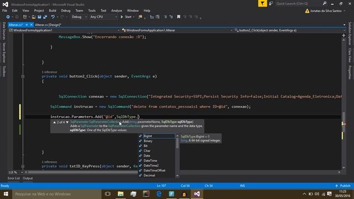The height and width of the screenshot is (199, 354).
Task: Open Microsoft Edge from the taskbar
Action: (x=159, y=194)
